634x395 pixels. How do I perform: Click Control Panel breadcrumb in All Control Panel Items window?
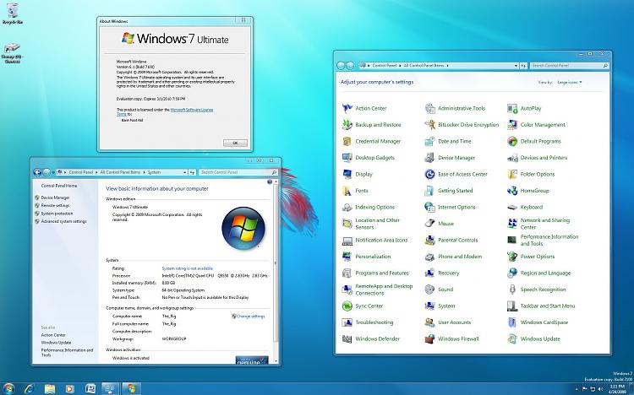coord(384,66)
